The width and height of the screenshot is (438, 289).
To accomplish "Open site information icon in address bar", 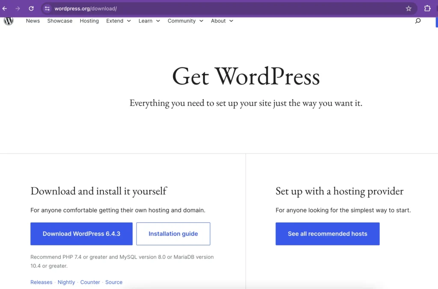I will pos(47,9).
